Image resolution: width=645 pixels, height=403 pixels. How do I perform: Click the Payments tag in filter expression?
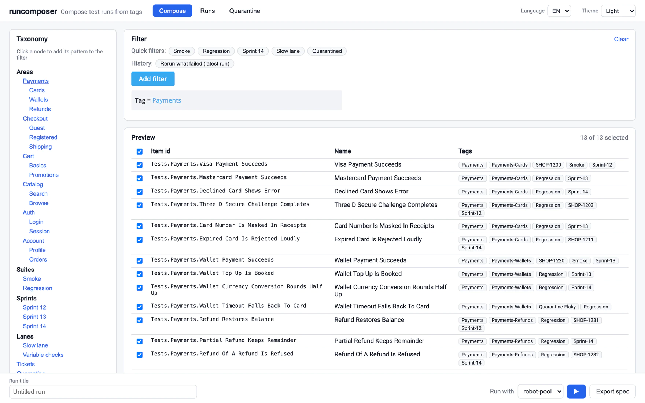tap(167, 100)
